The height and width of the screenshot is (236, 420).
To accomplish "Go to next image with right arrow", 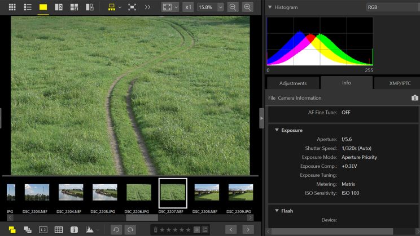I will (247, 229).
